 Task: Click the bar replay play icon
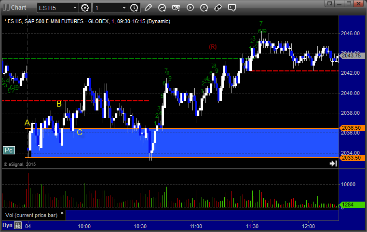pyautogui.click(x=190, y=8)
